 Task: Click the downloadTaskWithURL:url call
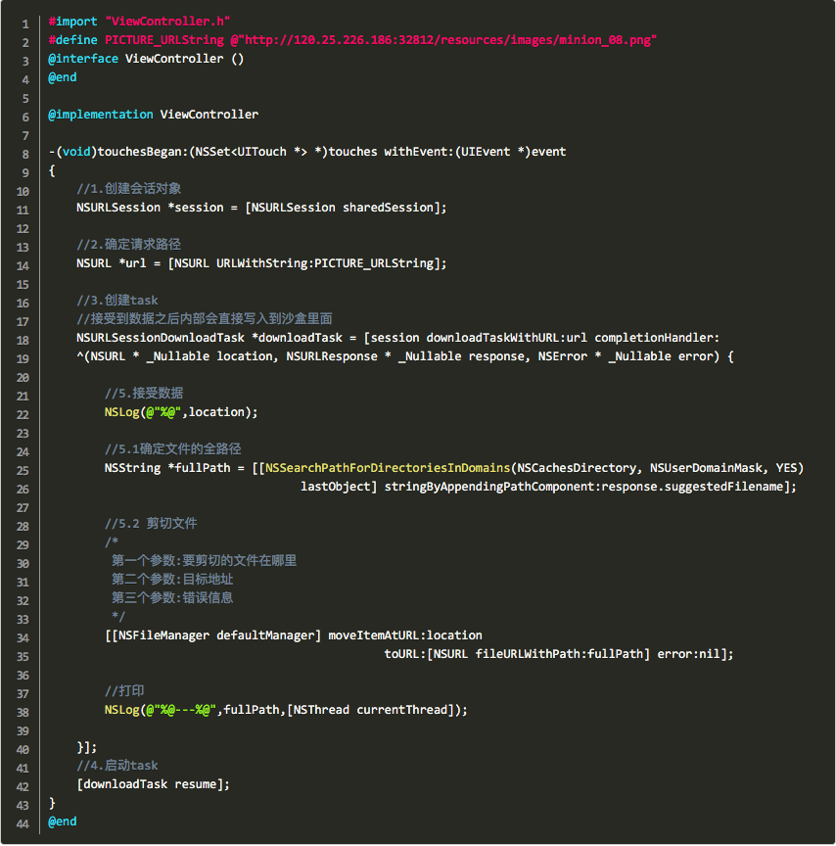(506, 338)
